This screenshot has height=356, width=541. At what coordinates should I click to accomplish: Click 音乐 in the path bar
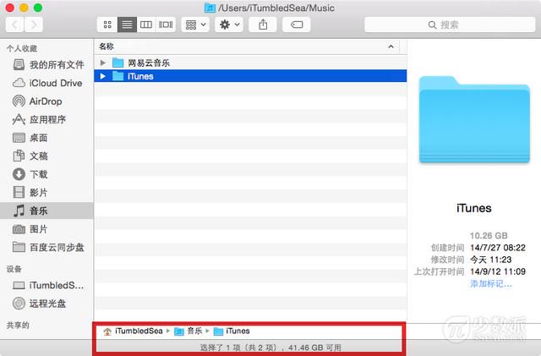(189, 331)
